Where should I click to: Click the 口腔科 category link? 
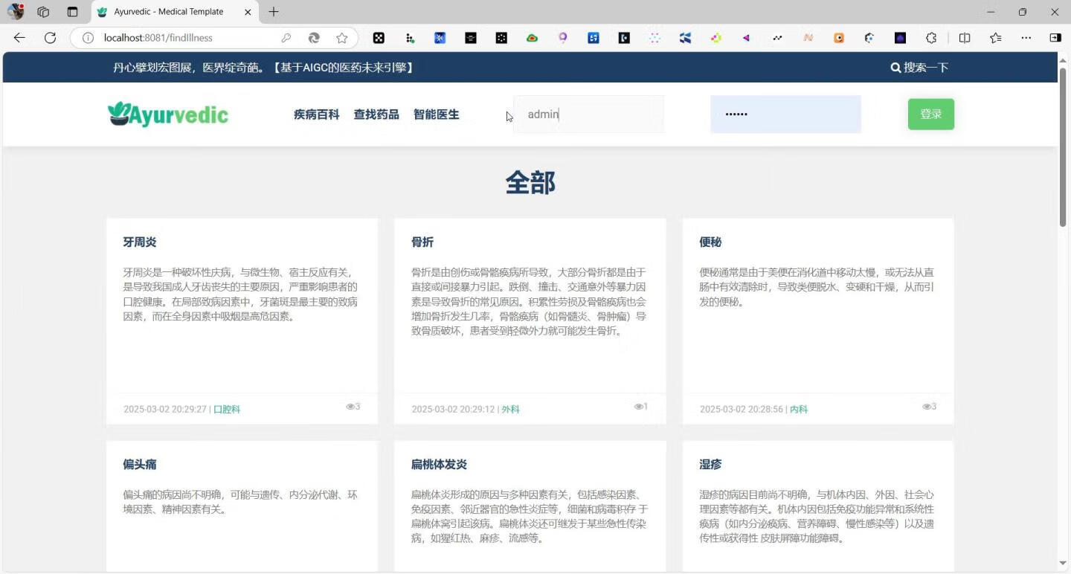(227, 410)
